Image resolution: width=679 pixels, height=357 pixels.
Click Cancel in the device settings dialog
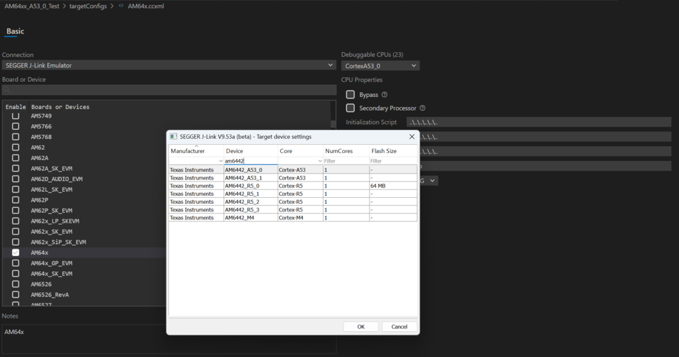coord(399,327)
